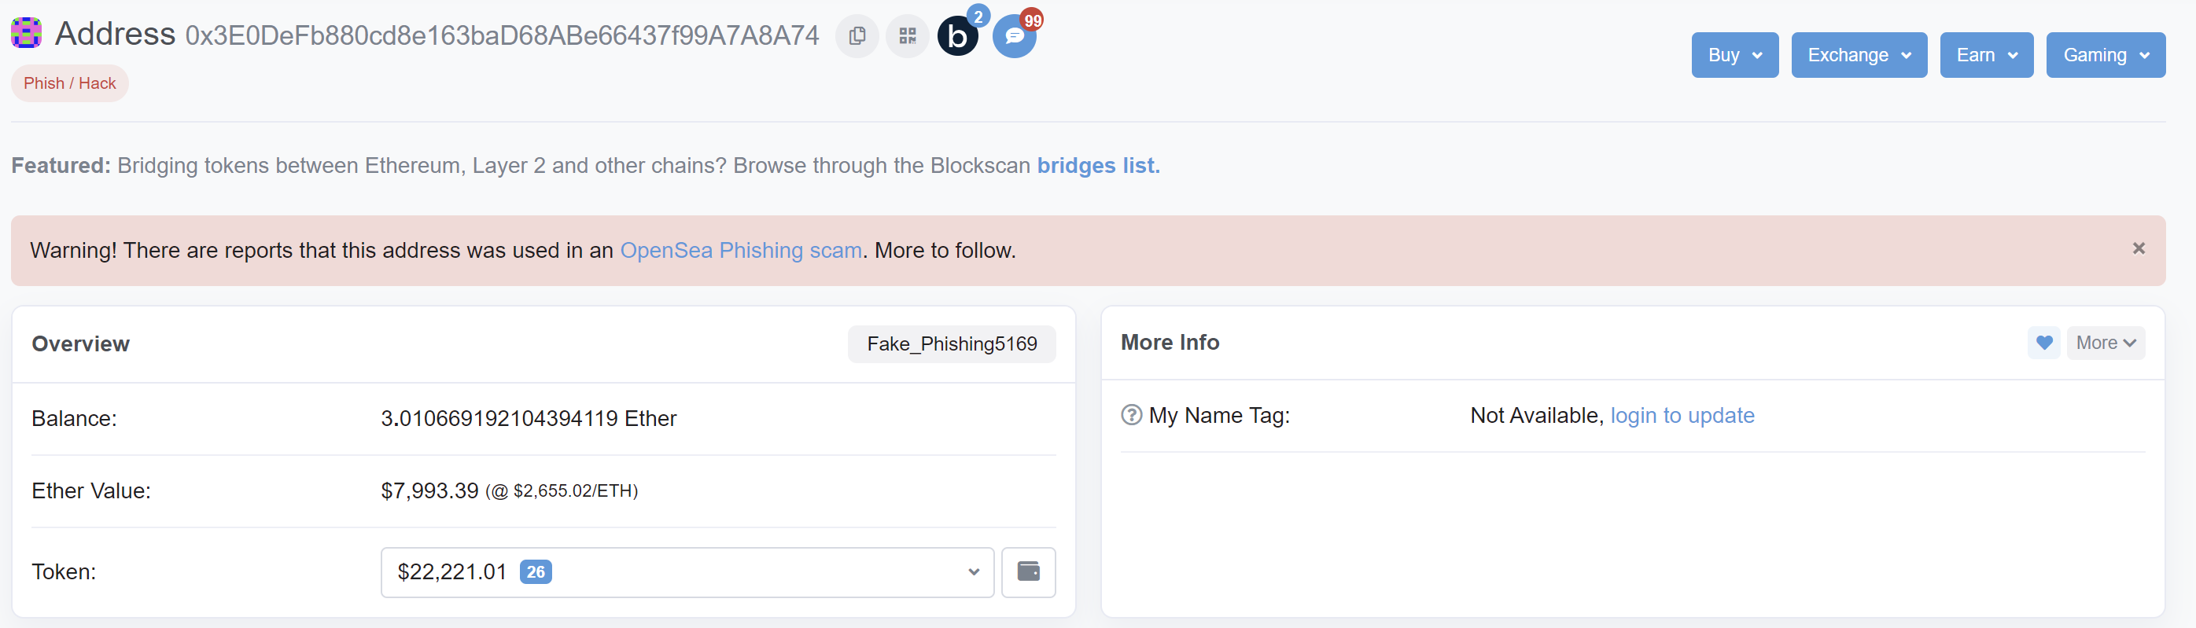Dismiss the phishing warning banner
This screenshot has width=2196, height=628.
[x=2138, y=249]
